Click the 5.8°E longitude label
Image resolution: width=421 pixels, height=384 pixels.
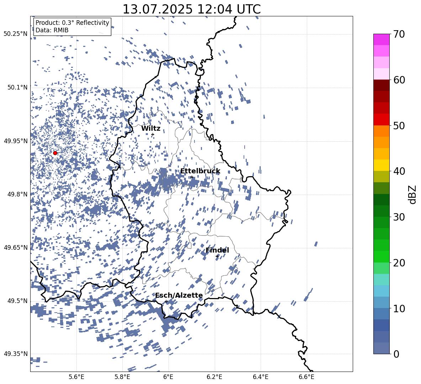pos(122,377)
